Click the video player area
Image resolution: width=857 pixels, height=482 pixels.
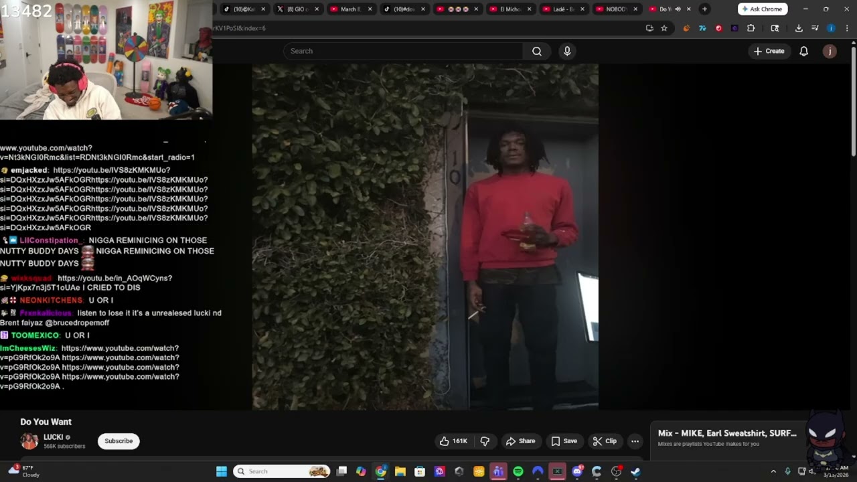pyautogui.click(x=424, y=236)
